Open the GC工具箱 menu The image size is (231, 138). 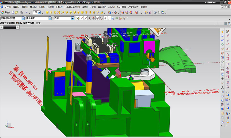tap(121, 7)
